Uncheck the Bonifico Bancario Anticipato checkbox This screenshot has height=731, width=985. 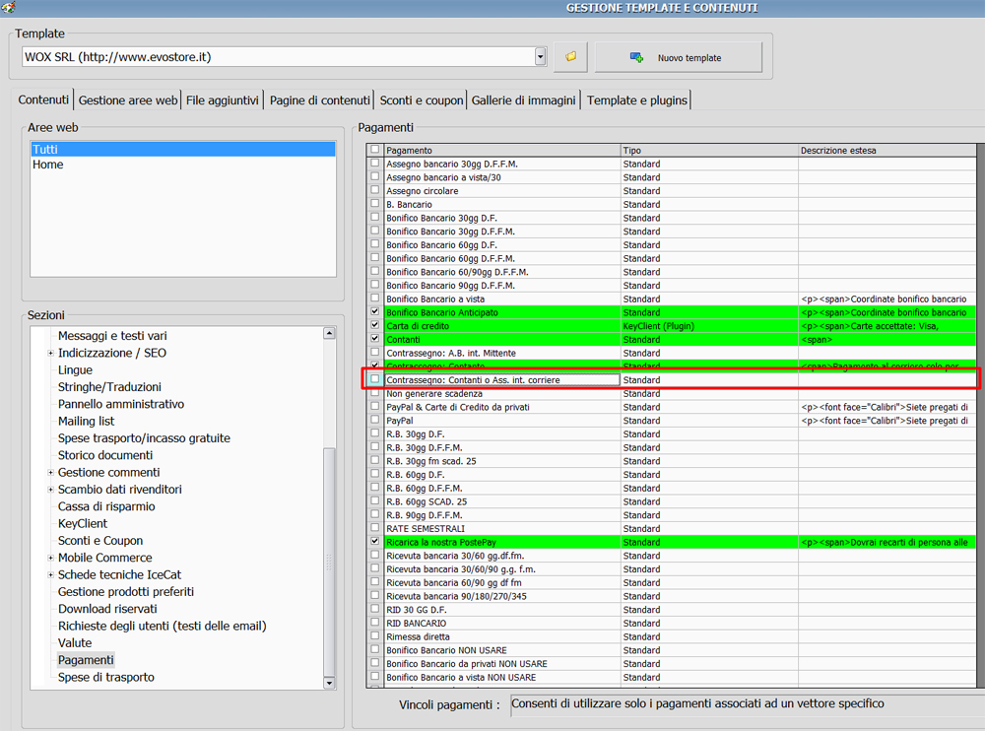click(x=375, y=311)
